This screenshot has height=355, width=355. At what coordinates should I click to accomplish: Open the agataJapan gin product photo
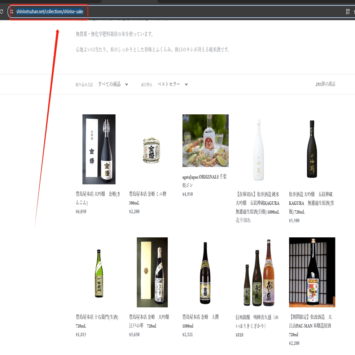[x=206, y=141]
